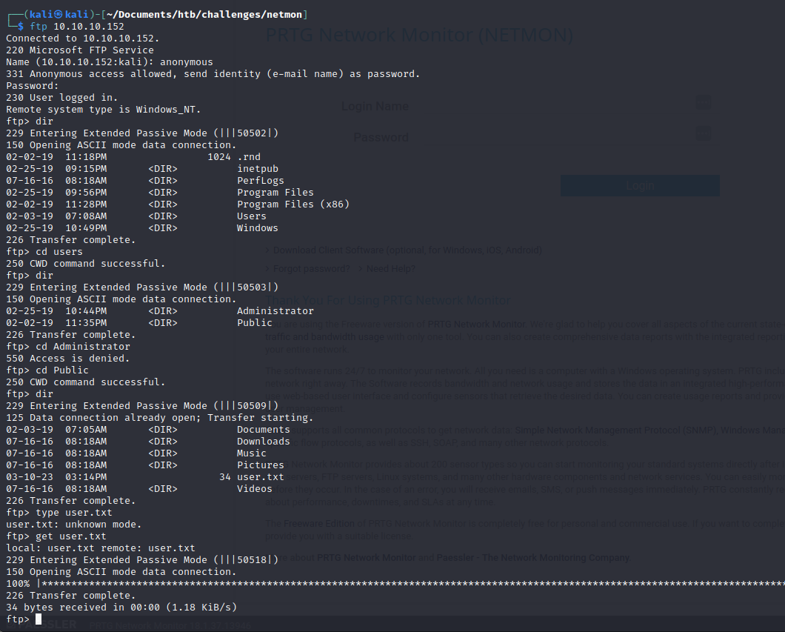The width and height of the screenshot is (785, 632).
Task: Click the .rnd file entry
Action: pyautogui.click(x=249, y=157)
